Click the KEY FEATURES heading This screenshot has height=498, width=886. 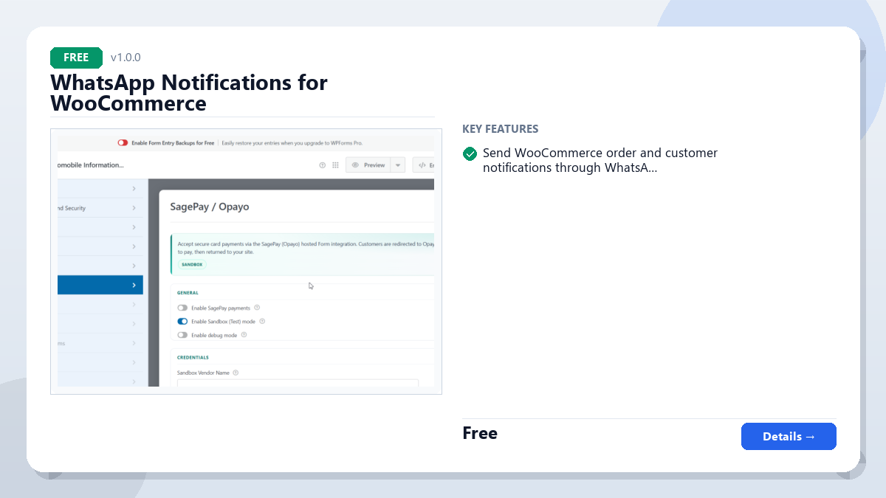tap(501, 129)
